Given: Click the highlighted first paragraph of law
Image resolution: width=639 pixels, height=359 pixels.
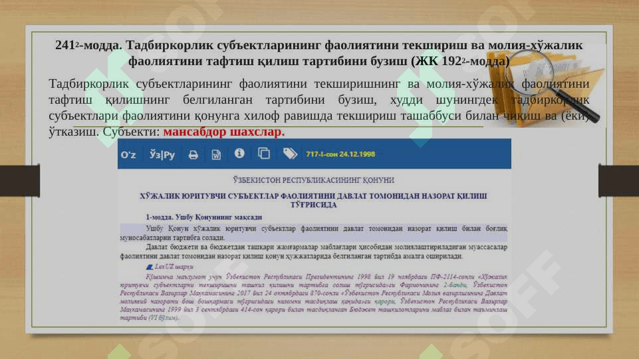Looking at the screenshot, I should pyautogui.click(x=313, y=232).
